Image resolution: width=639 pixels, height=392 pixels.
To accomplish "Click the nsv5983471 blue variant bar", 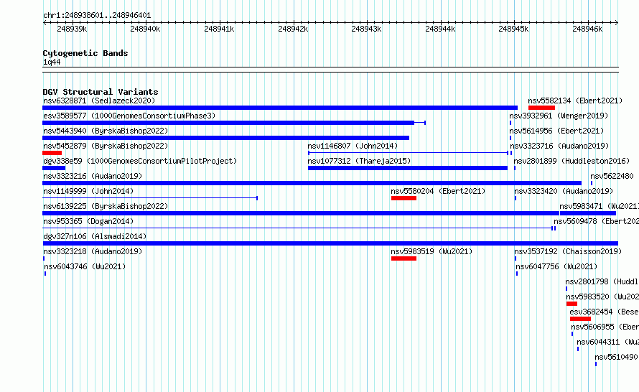I will pos(588,213).
